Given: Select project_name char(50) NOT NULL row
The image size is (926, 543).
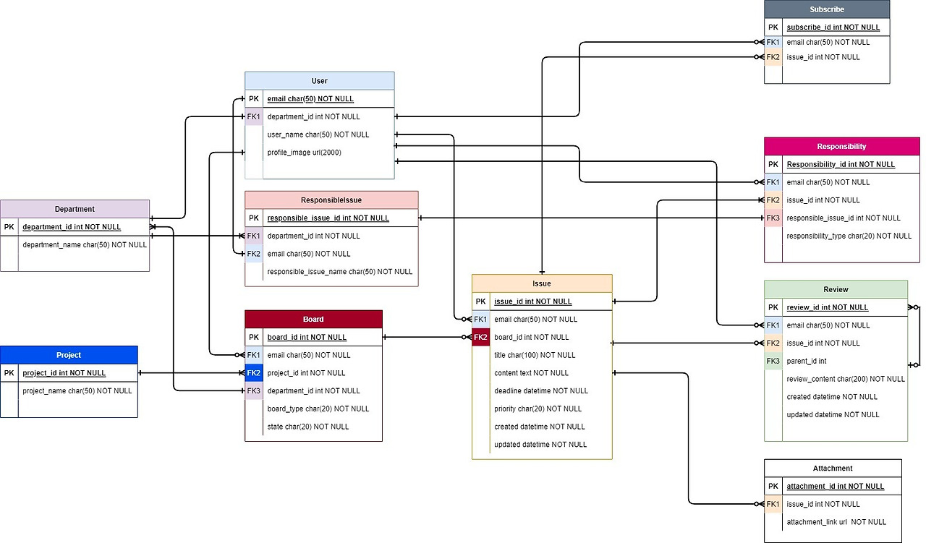Looking at the screenshot, I should pyautogui.click(x=69, y=391).
